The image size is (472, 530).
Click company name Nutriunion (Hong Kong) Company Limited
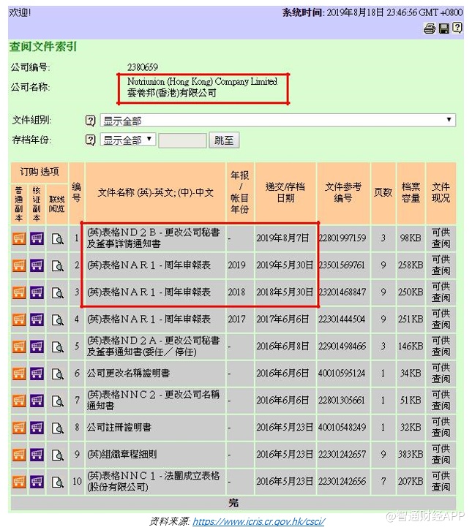click(x=202, y=81)
